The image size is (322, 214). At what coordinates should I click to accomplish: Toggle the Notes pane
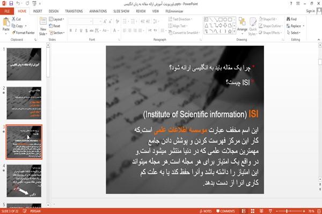[x=206, y=211]
